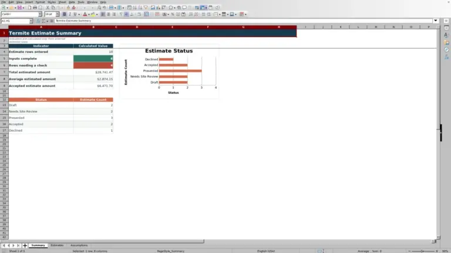
Task: Toggle Italic formatting
Action: coord(70,14)
